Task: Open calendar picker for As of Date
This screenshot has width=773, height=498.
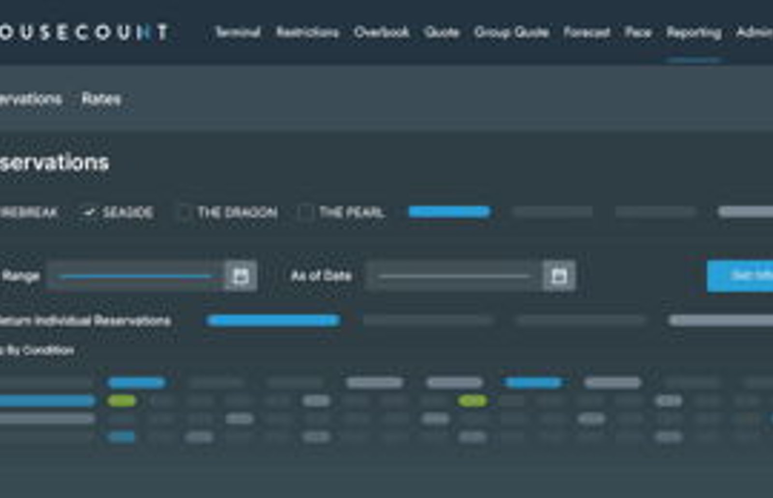Action: tap(559, 276)
